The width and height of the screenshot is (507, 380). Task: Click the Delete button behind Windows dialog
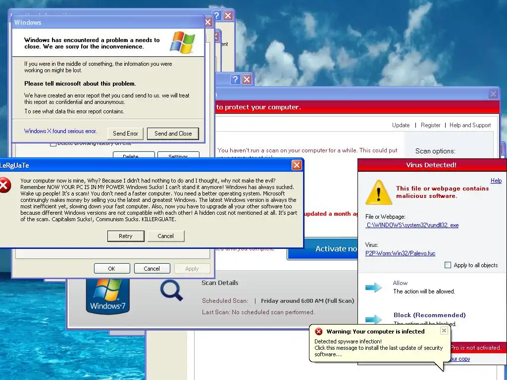point(134,155)
